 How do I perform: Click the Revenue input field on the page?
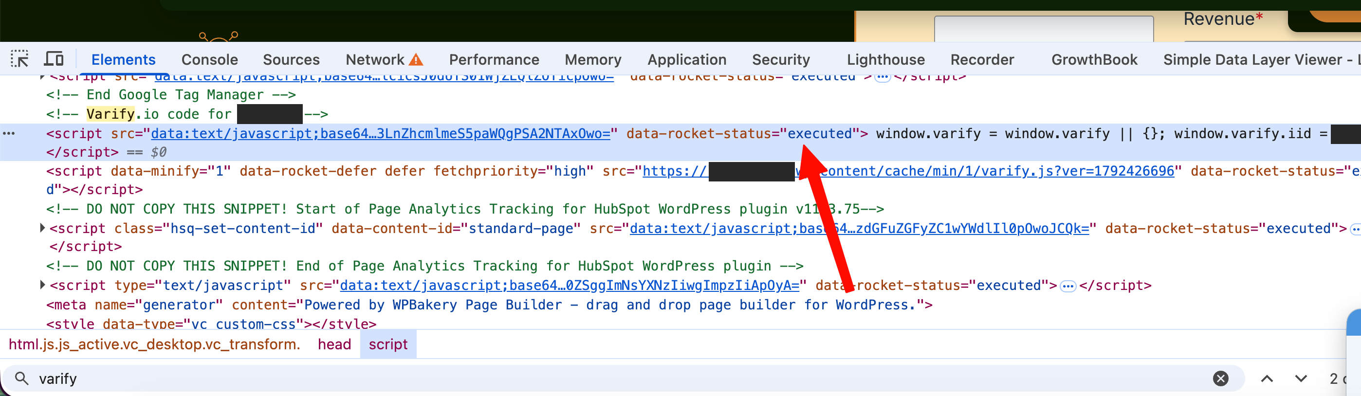tap(1044, 29)
